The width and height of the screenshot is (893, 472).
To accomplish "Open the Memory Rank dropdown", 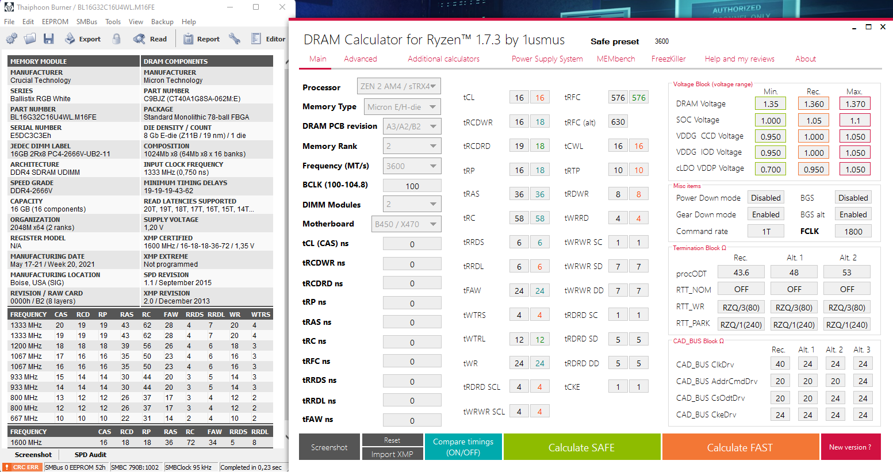I will (412, 146).
